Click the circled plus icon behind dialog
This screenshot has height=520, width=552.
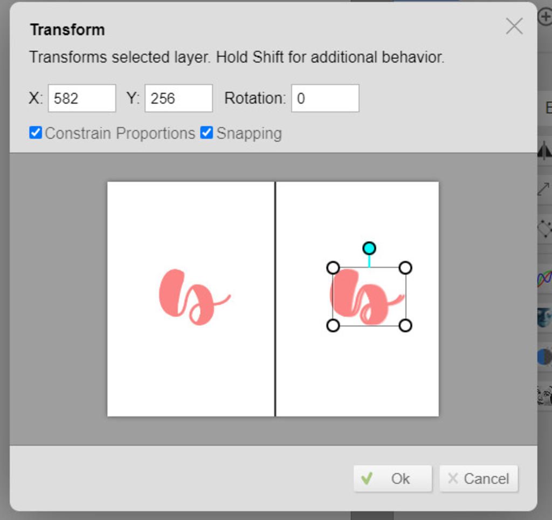pyautogui.click(x=545, y=17)
